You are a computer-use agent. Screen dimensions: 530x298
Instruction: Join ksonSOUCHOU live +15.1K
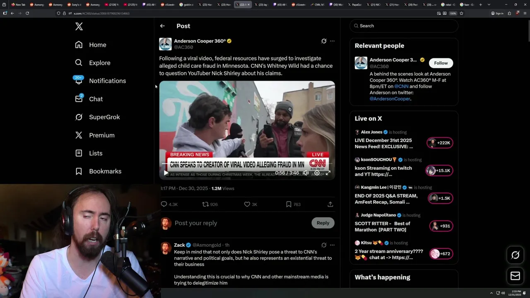point(439,171)
